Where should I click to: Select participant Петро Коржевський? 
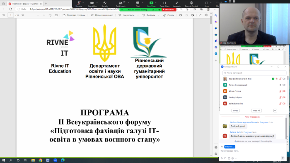[x=254, y=85]
